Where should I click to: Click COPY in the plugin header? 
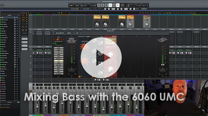coord(77,33)
